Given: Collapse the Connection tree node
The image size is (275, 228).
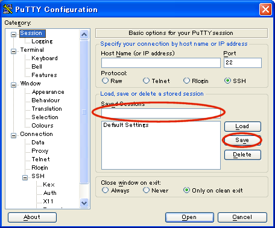Looking at the screenshot, I should (x=13, y=135).
